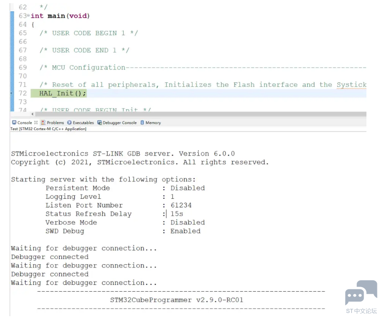This screenshot has width=381, height=318.
Task: Click the editor horizontal scrollbar left arrow
Action: click(32, 114)
